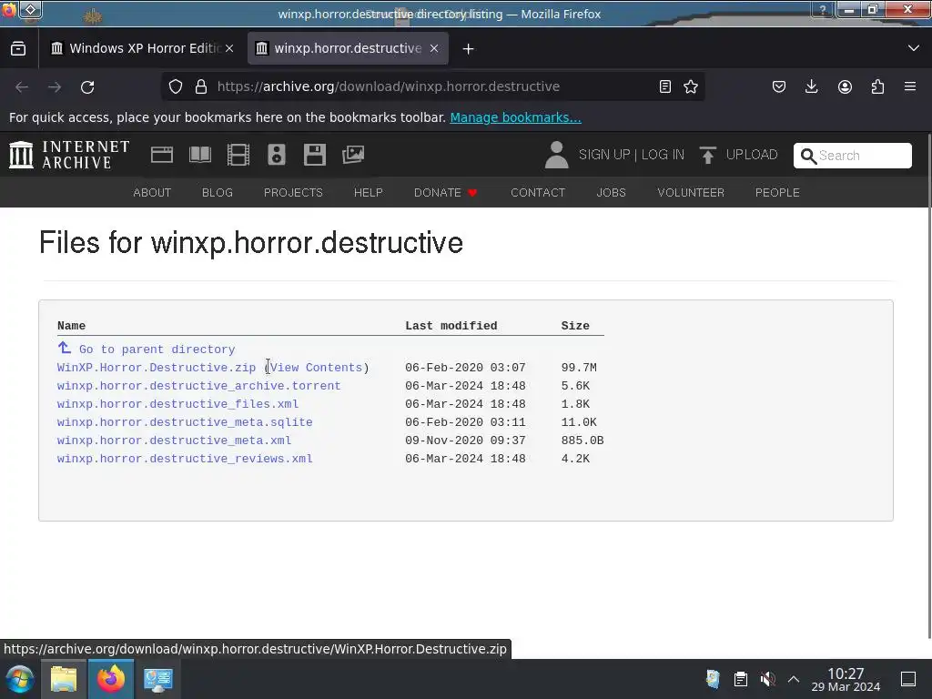Click the search magnifier icon
The width and height of the screenshot is (932, 699).
pyautogui.click(x=808, y=156)
